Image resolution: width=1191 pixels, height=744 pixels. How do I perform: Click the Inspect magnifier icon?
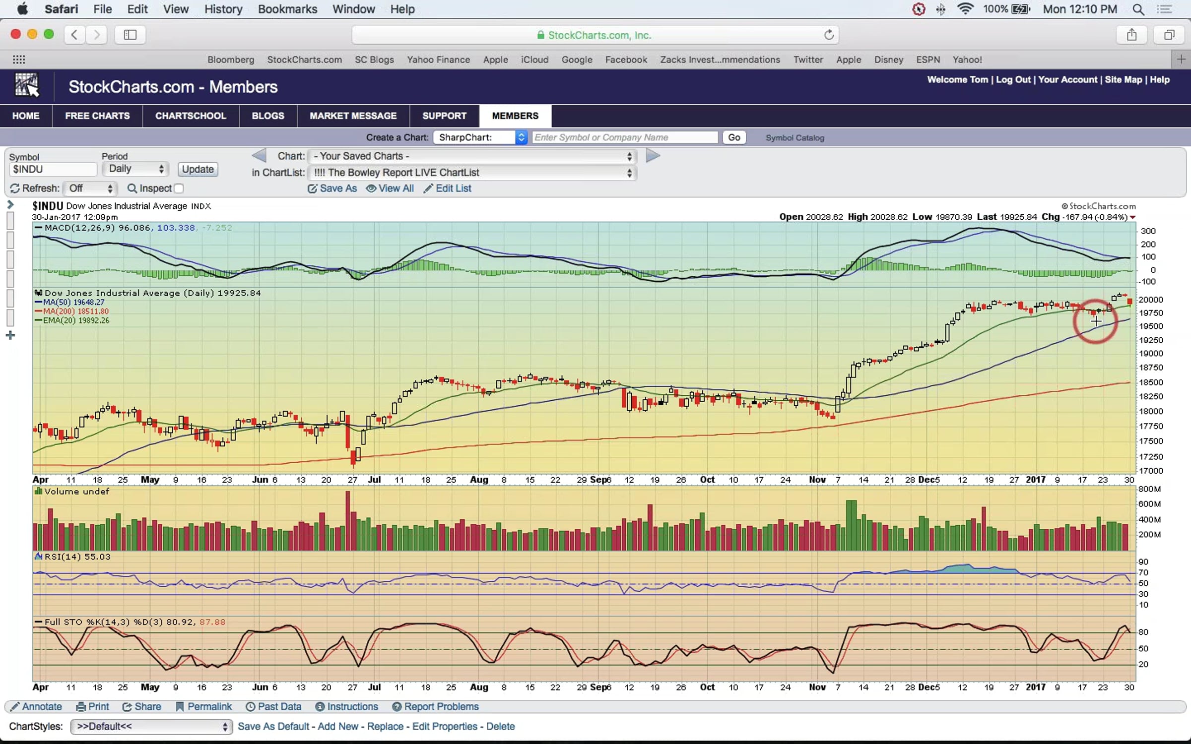click(x=132, y=188)
